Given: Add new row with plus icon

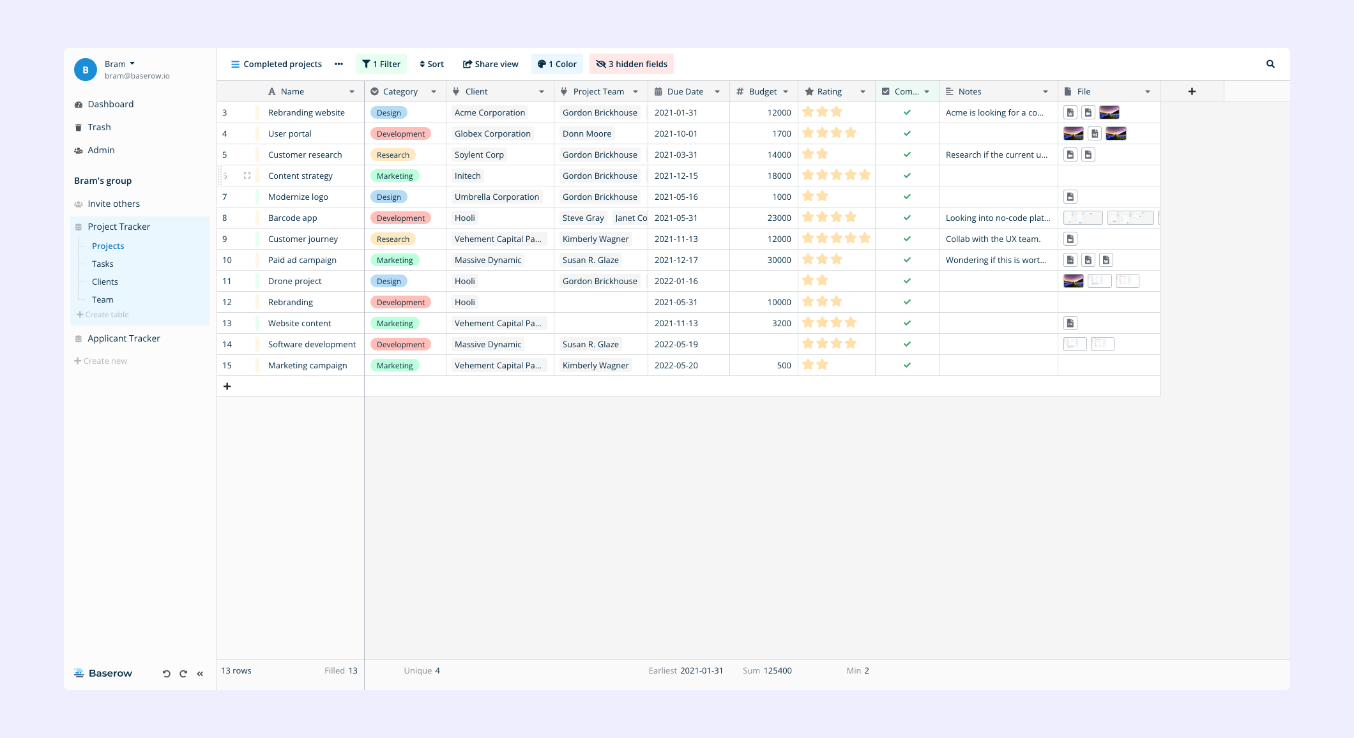Looking at the screenshot, I should pos(227,386).
